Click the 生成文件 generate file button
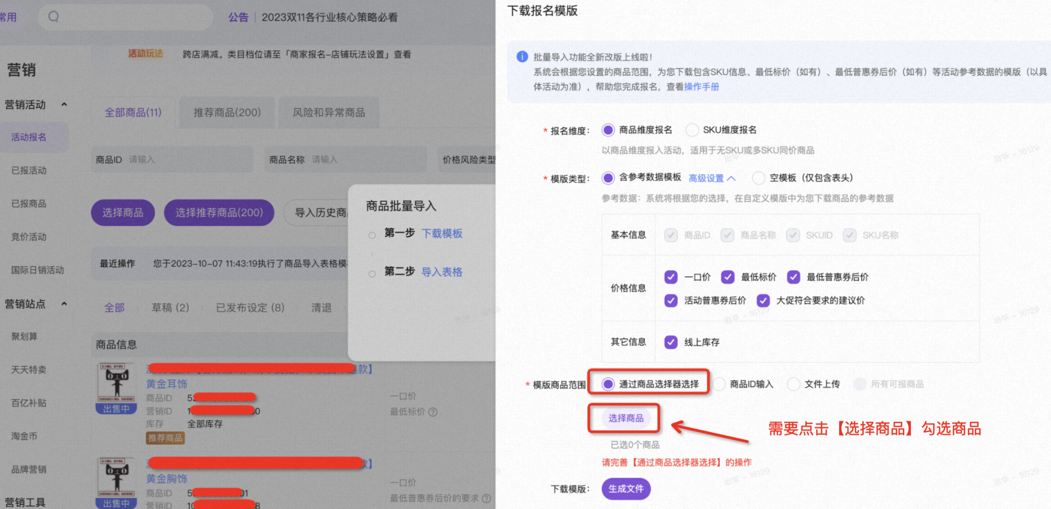The image size is (1051, 509). tap(626, 488)
